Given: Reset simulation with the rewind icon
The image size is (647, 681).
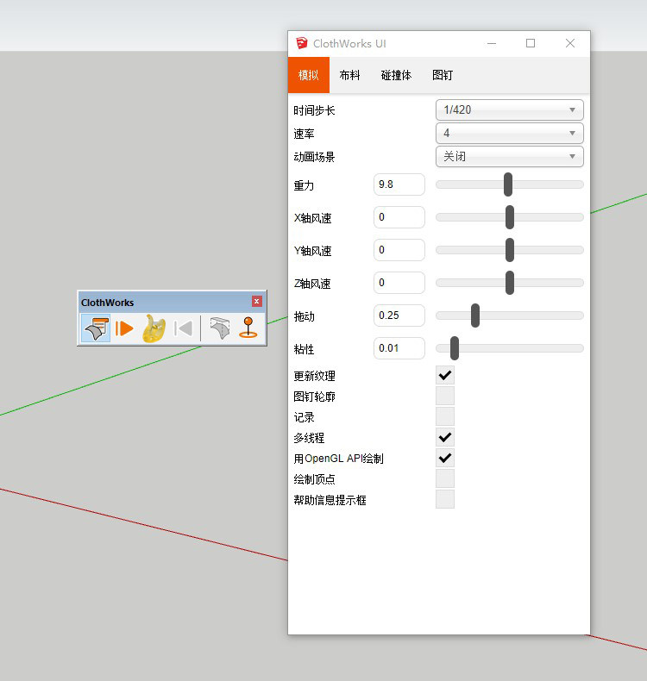Looking at the screenshot, I should pyautogui.click(x=183, y=328).
